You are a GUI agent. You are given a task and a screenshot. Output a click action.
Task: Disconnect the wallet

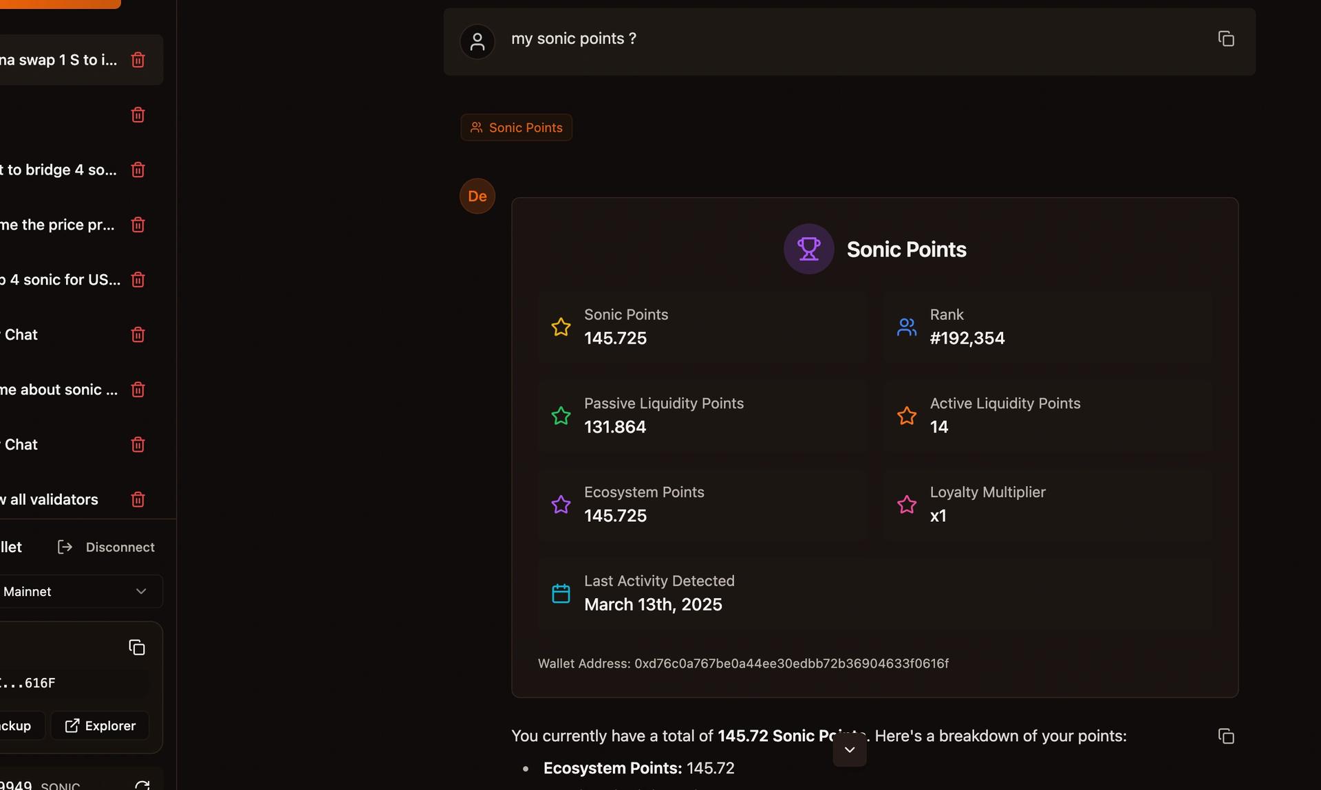107,547
